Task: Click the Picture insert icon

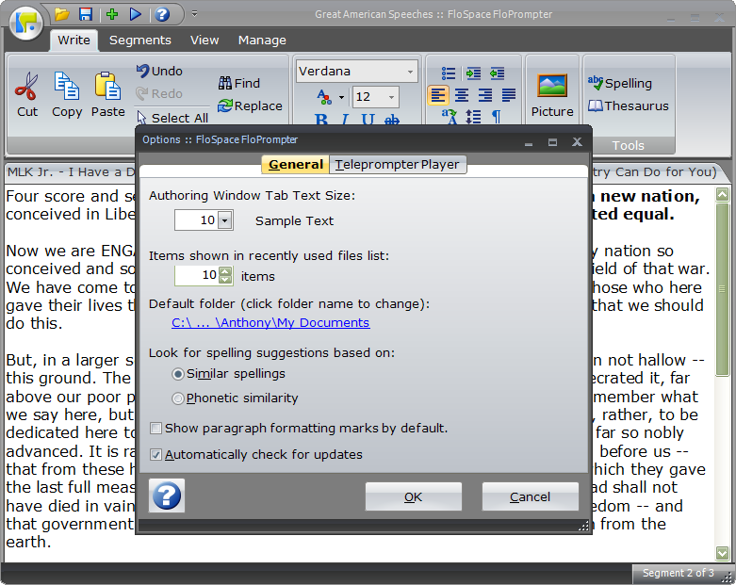Action: [x=552, y=86]
